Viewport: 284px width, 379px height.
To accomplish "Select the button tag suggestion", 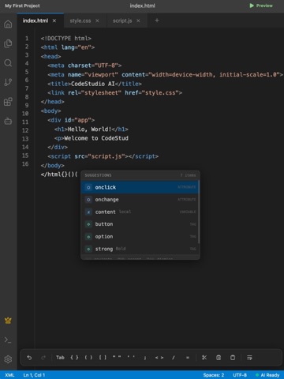I will 140,224.
